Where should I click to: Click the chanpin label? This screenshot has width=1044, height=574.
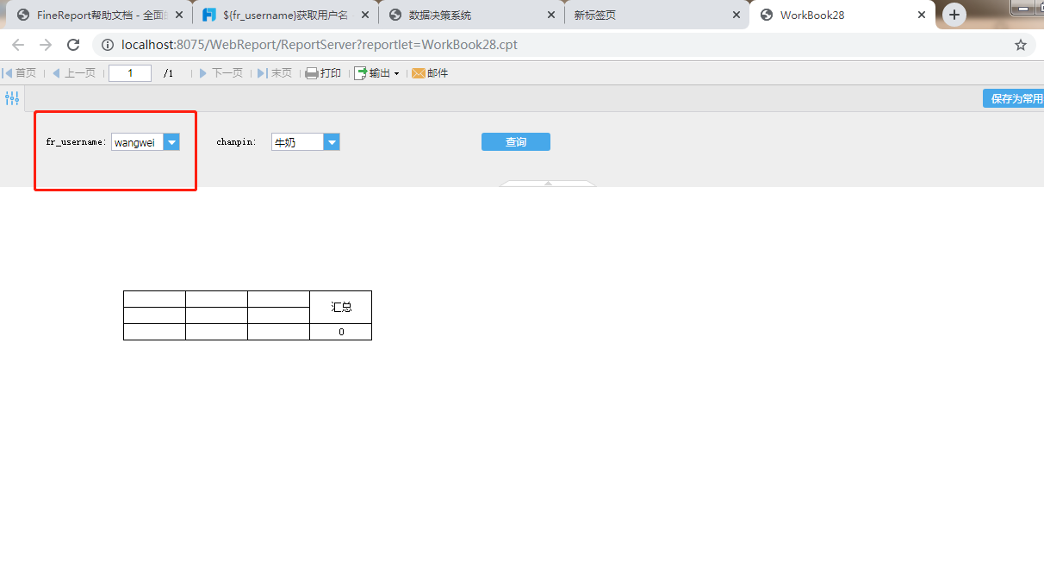pos(237,142)
